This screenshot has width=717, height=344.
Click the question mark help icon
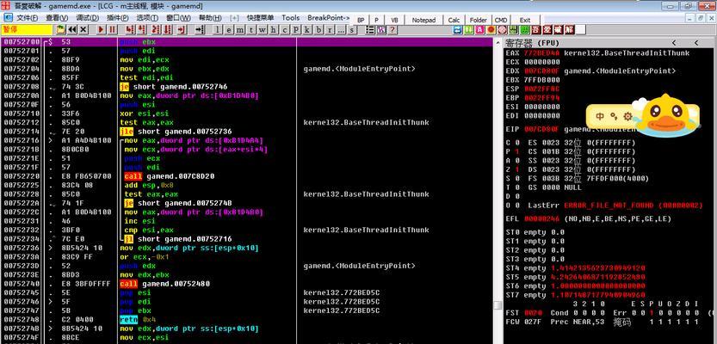(392, 30)
